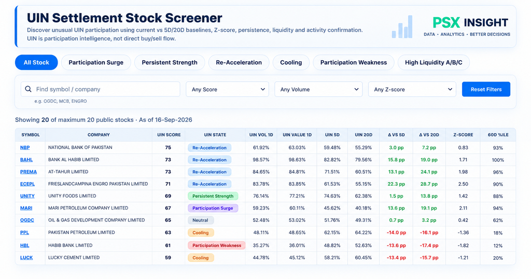This screenshot has height=279, width=531.
Task: Click the UIN score 75 for NBP
Action: click(x=168, y=148)
